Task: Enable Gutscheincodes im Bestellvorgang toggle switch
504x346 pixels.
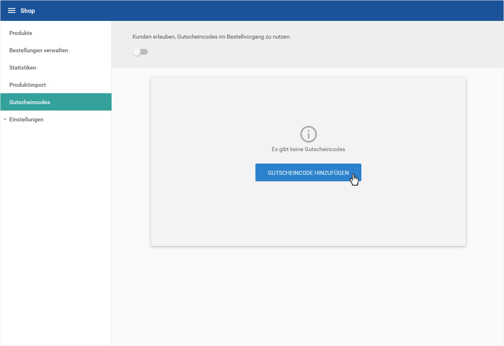Action: point(140,52)
